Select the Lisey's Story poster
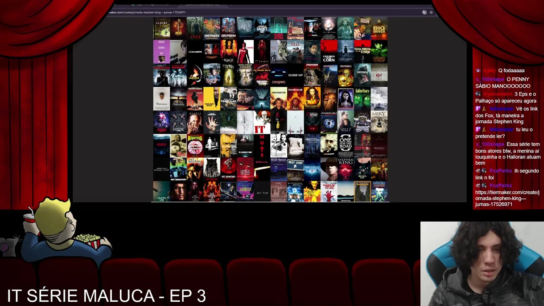 coord(346,122)
